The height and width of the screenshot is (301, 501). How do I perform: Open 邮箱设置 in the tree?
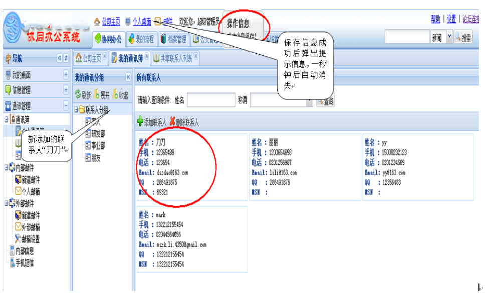[28, 239]
